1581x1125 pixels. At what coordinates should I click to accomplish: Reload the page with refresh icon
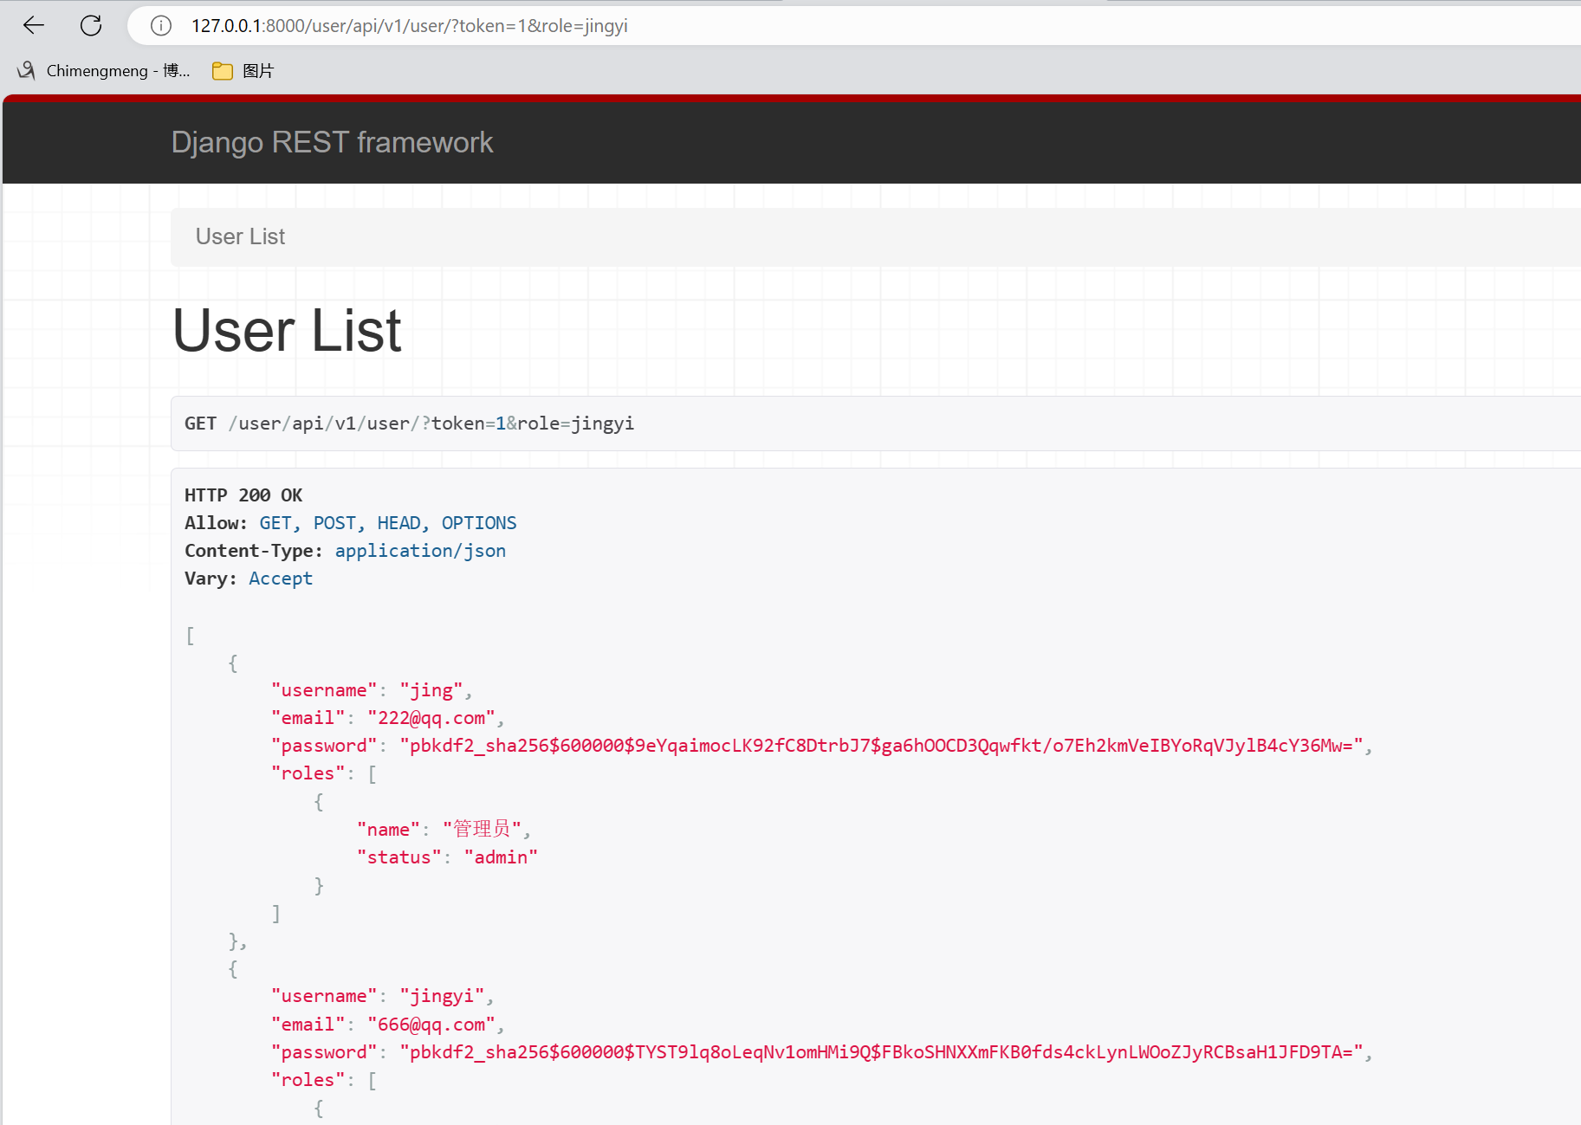[x=91, y=26]
